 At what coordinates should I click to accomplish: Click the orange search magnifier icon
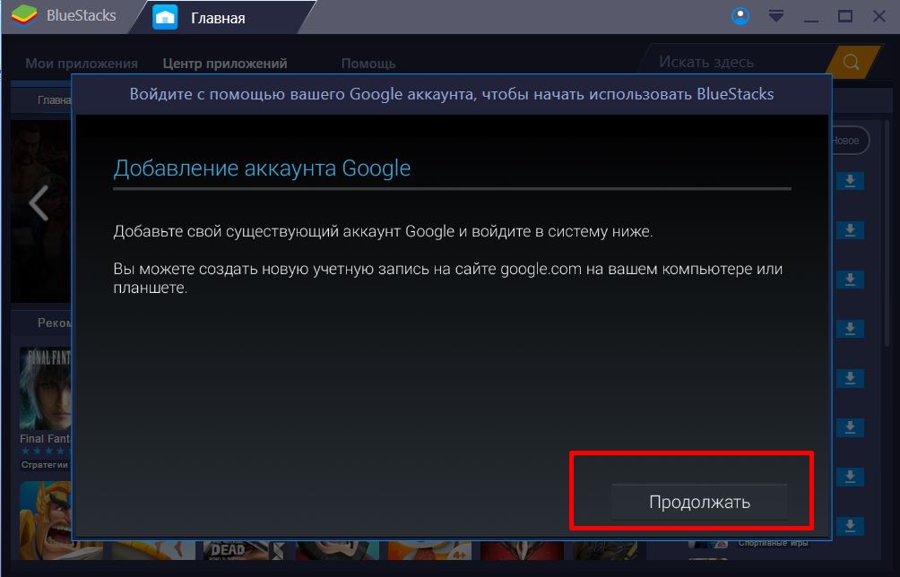click(850, 62)
